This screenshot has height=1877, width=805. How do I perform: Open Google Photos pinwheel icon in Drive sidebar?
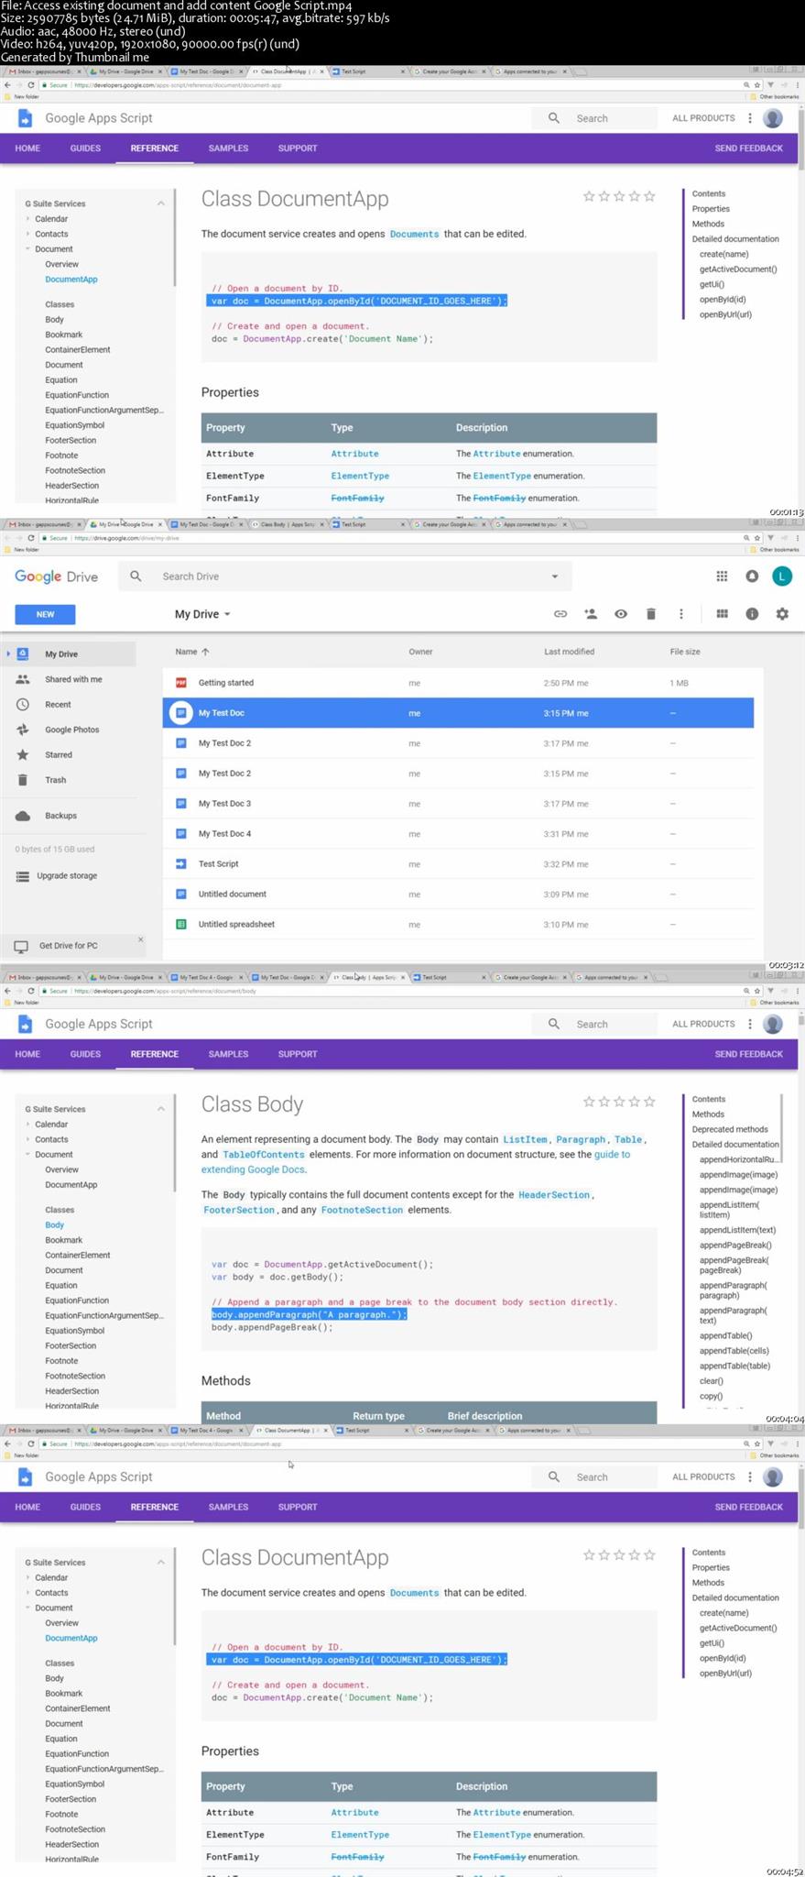(23, 730)
